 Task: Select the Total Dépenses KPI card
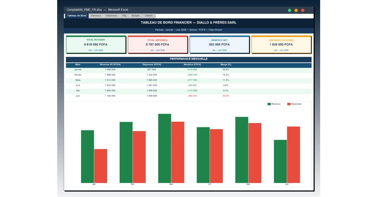pyautogui.click(x=157, y=45)
